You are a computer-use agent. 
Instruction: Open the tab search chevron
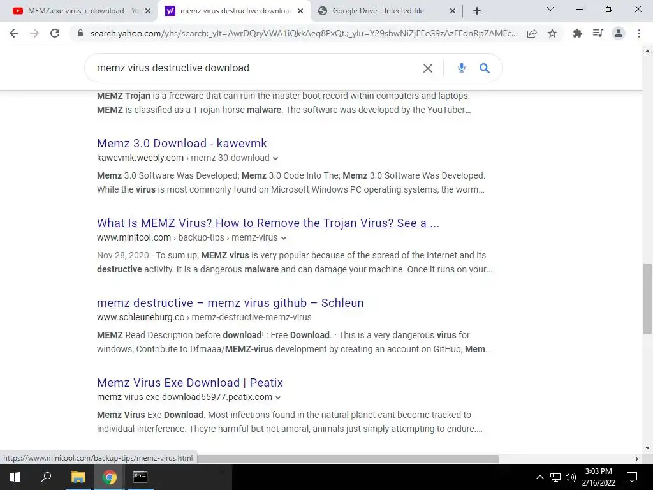550,9
